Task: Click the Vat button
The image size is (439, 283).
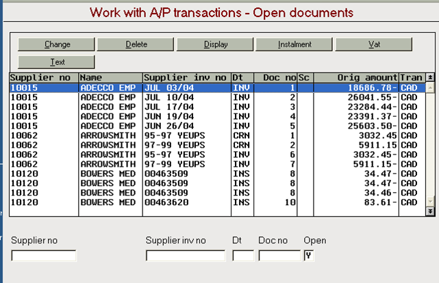Action: (374, 44)
